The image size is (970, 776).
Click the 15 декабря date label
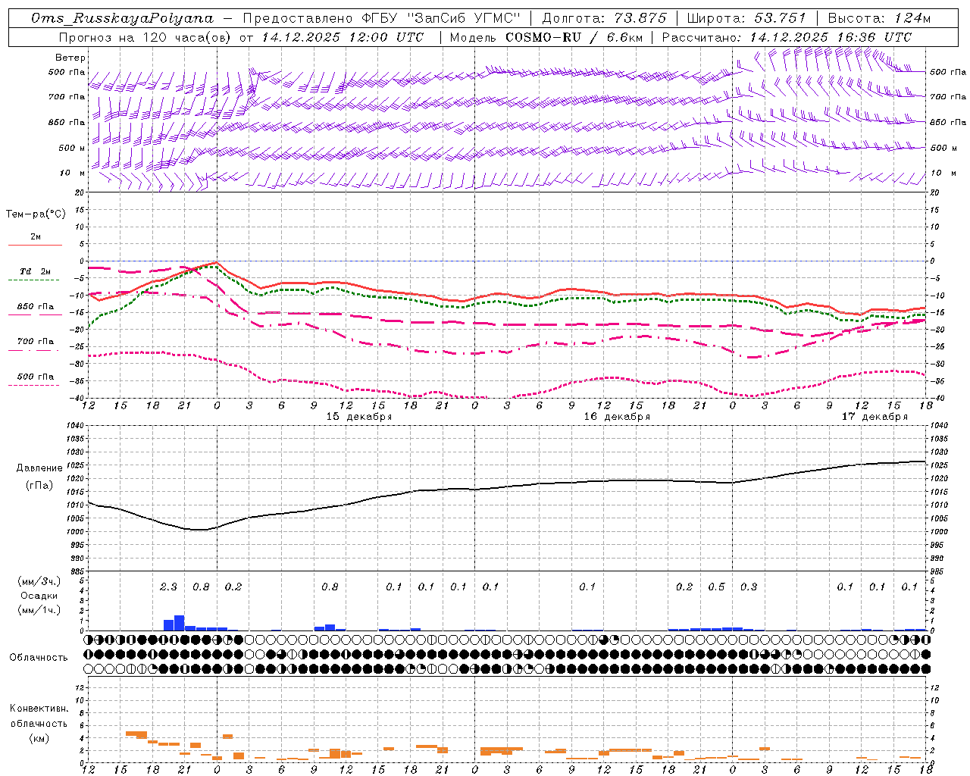pos(359,417)
